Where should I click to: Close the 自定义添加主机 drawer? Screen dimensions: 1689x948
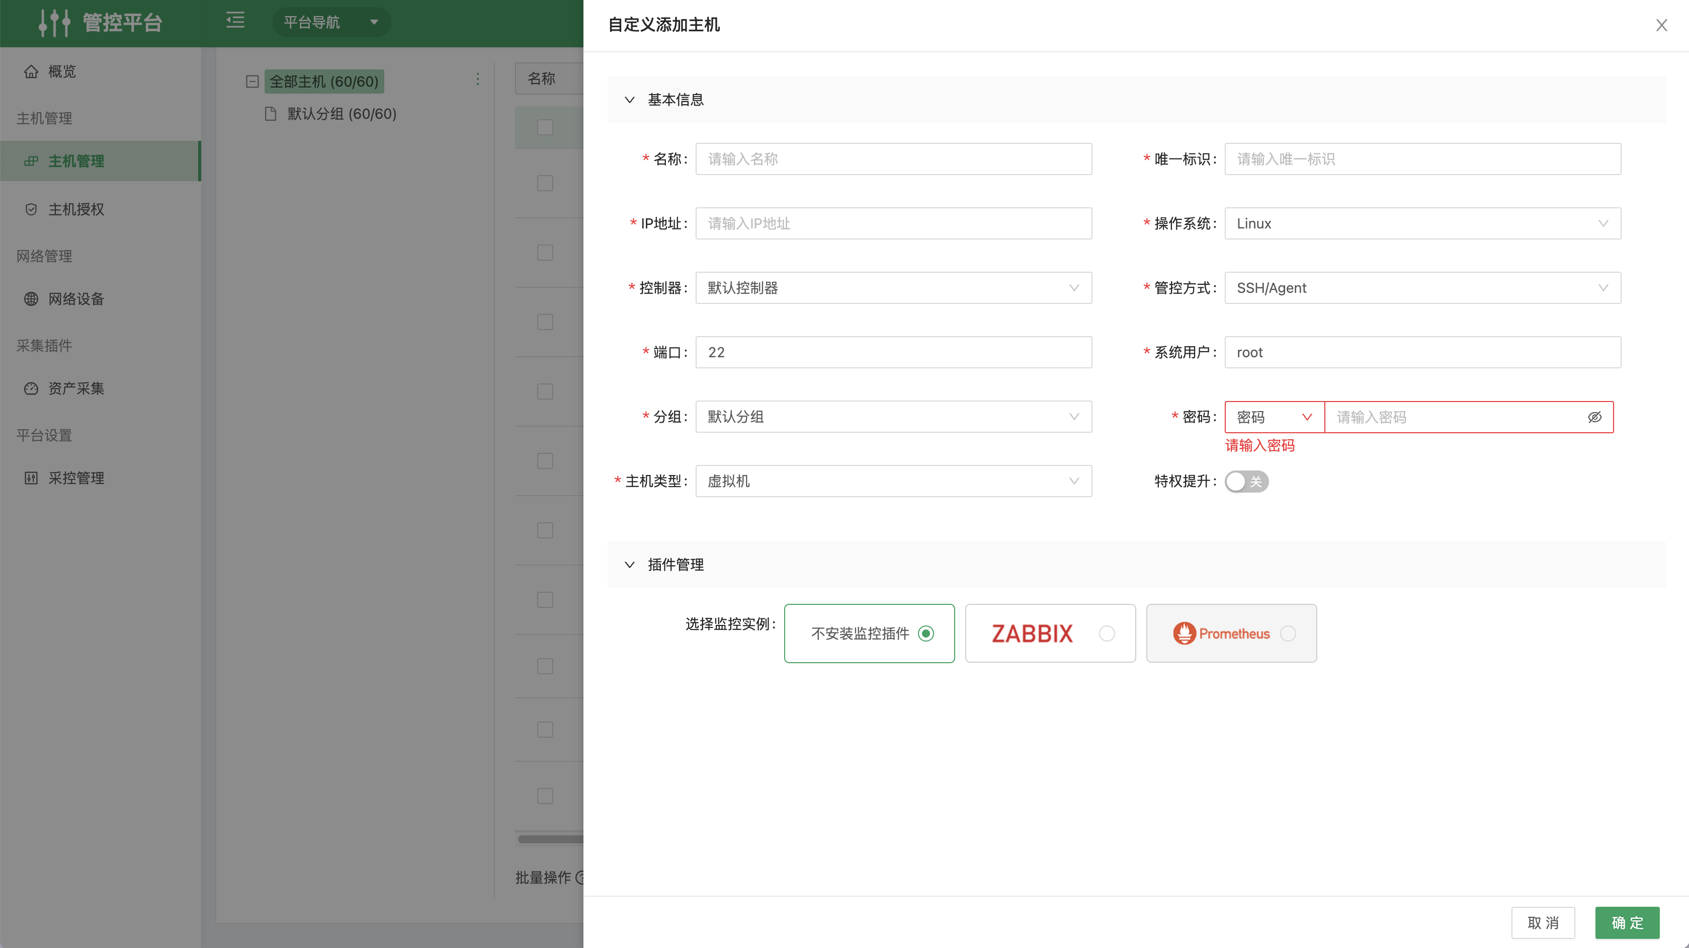click(x=1661, y=25)
